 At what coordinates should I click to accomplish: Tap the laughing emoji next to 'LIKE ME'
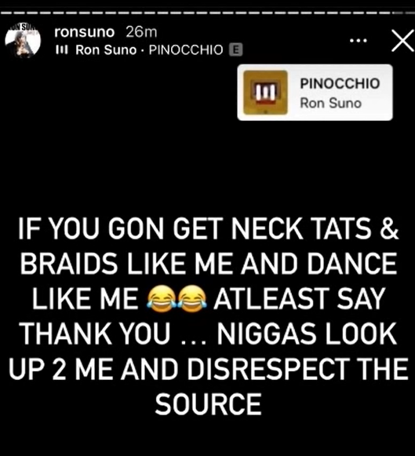(x=162, y=299)
